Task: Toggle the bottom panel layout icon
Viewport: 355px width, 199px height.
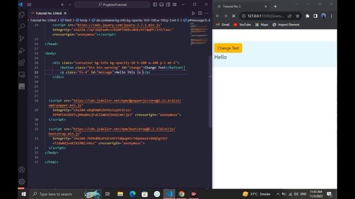Action: click(161, 4)
